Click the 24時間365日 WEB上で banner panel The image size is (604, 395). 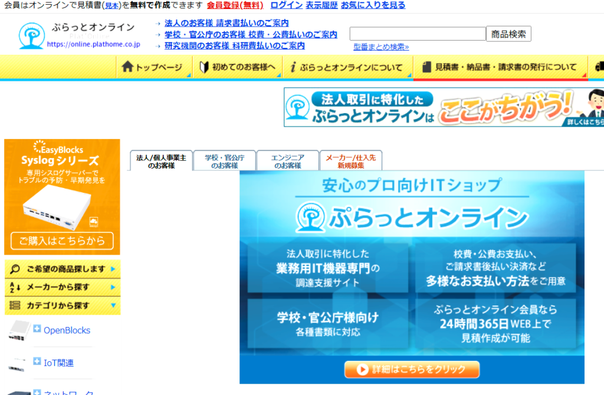(495, 324)
